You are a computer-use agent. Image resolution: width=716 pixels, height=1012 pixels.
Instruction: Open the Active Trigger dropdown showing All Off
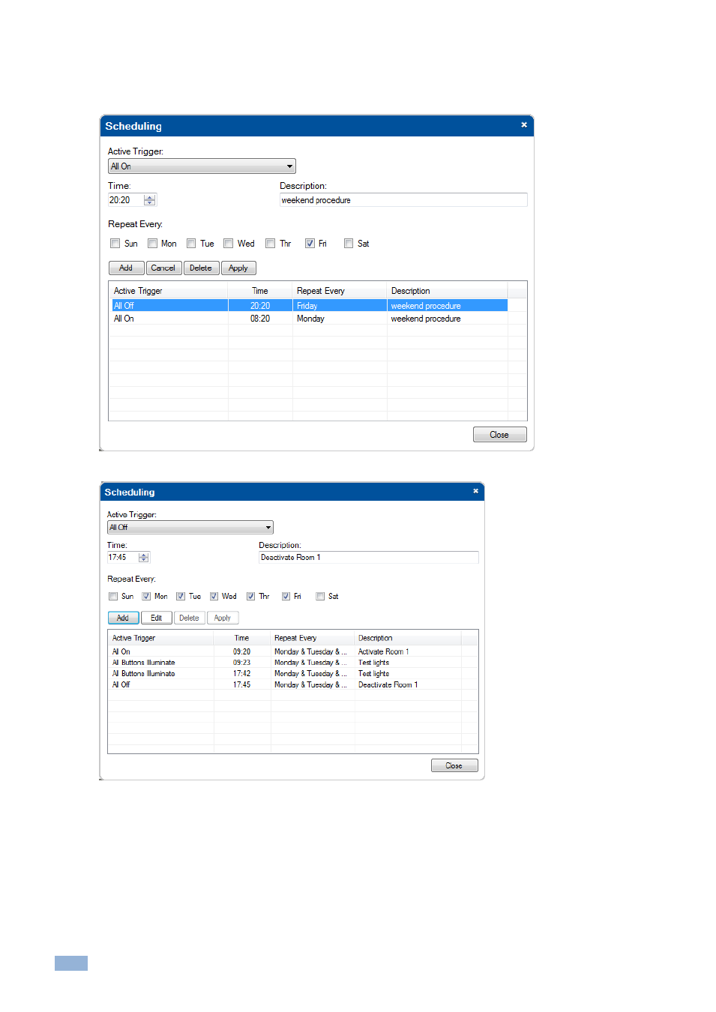click(x=190, y=528)
